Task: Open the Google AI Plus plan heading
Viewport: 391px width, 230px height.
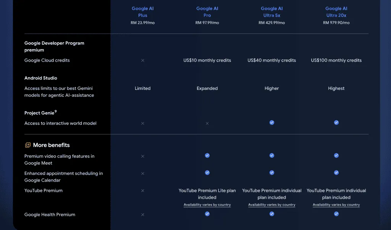Action: point(143,12)
